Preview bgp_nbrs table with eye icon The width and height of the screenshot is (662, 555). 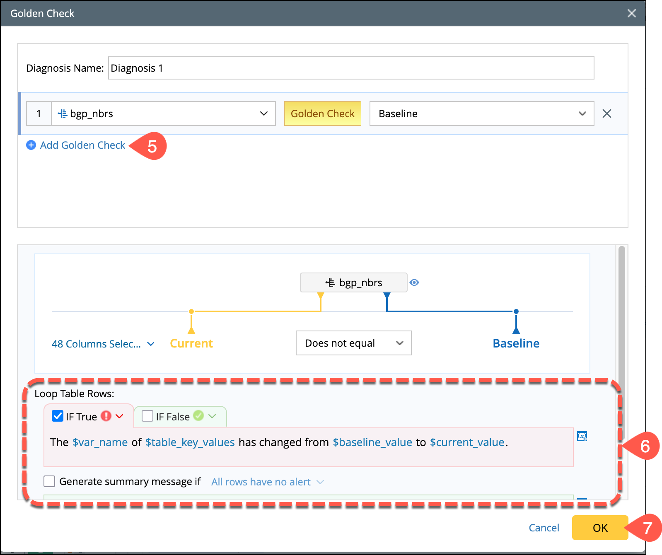point(414,282)
